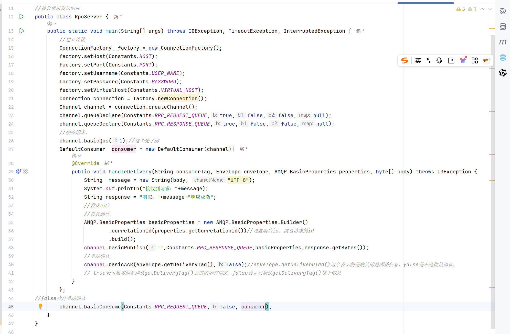Click the weak warning count indicator

[472, 9]
